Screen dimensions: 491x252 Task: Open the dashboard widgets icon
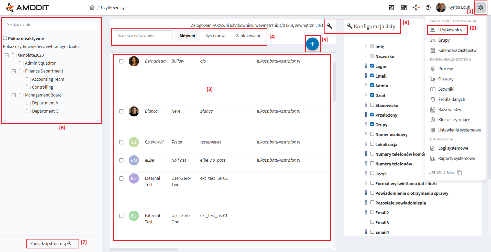[404, 7]
